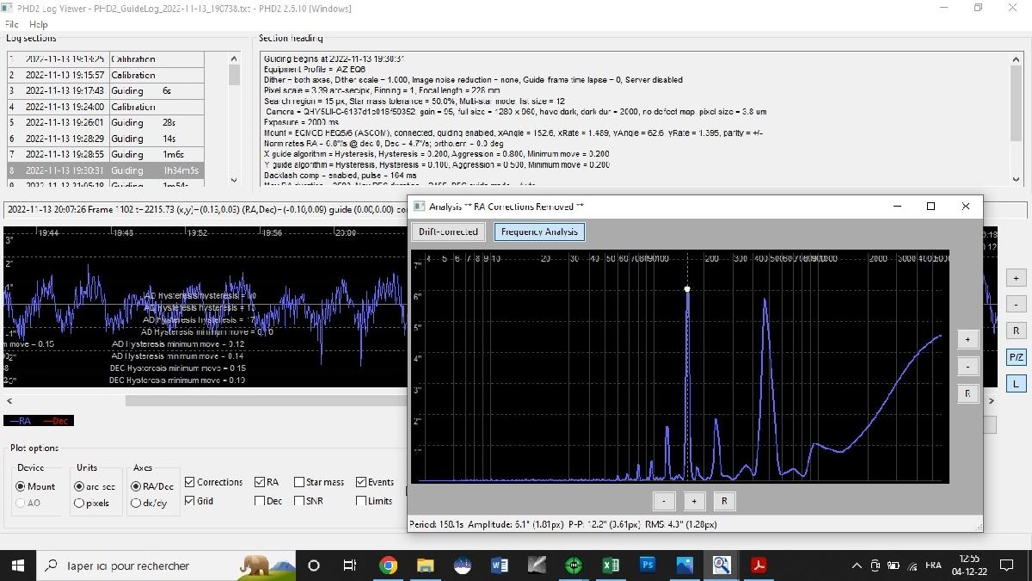Select log section 8 Guiding 1h34m5s

[x=106, y=170]
